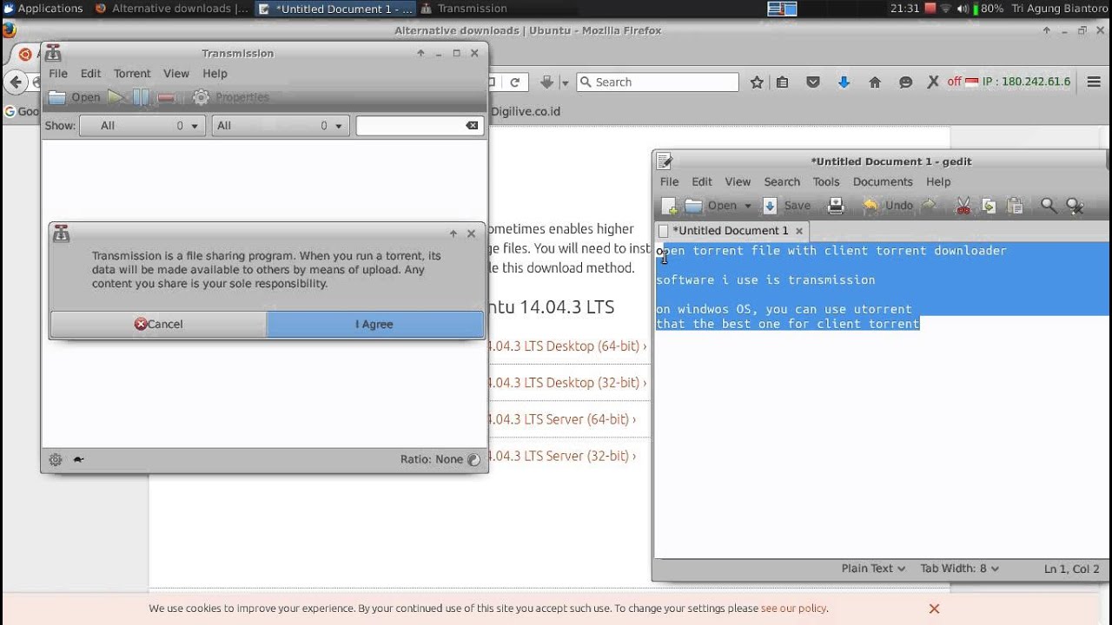Open 14.04.3 LTS Desktop (64-bit) link

coord(566,346)
